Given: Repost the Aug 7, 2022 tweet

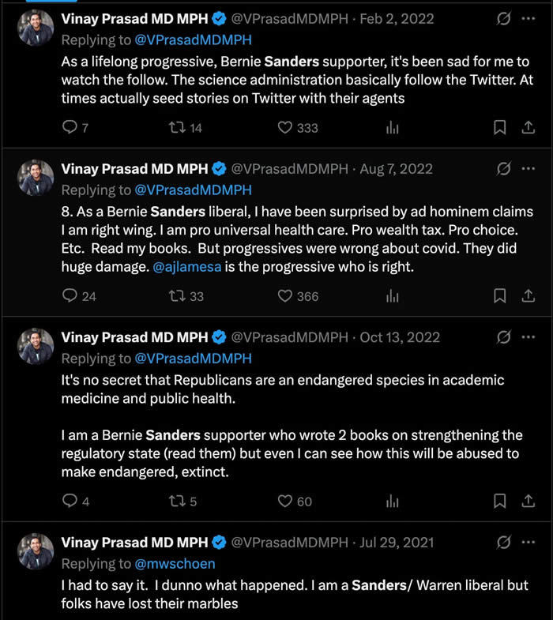Looking at the screenshot, I should [x=179, y=296].
